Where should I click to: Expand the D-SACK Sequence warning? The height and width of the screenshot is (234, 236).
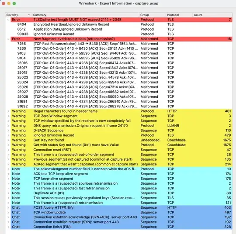pos(8,131)
